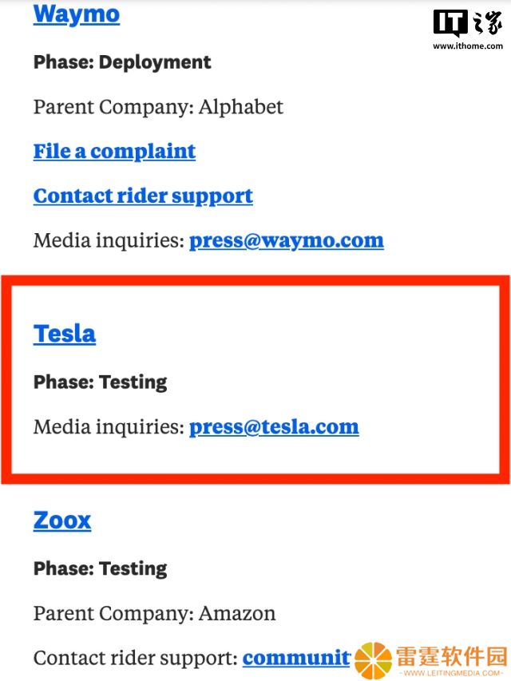
Task: Click the Media inquiries label under Tesla
Action: tap(109, 427)
